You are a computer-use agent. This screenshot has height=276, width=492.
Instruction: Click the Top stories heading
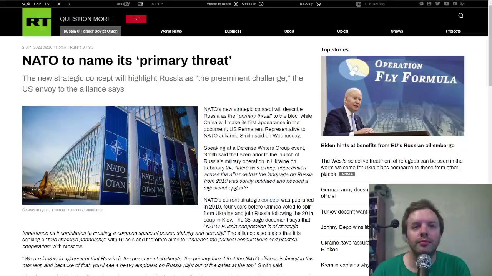click(x=335, y=49)
